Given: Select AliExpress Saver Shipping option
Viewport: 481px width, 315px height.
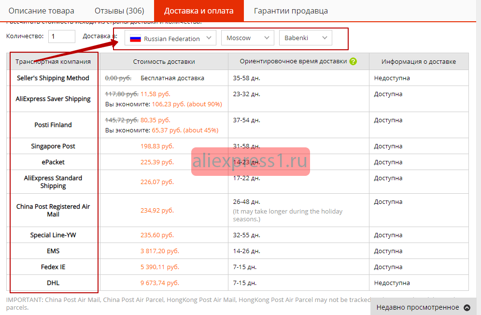Looking at the screenshot, I should tap(53, 99).
